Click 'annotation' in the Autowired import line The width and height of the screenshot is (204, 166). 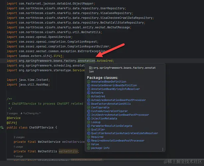86,61
